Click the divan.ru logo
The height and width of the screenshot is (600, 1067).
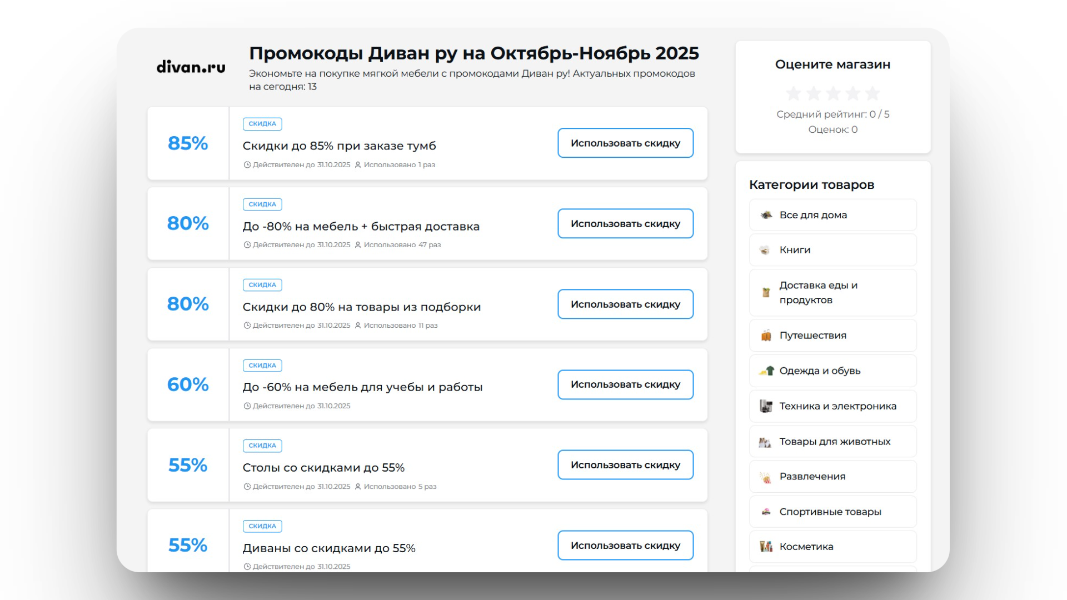(191, 67)
